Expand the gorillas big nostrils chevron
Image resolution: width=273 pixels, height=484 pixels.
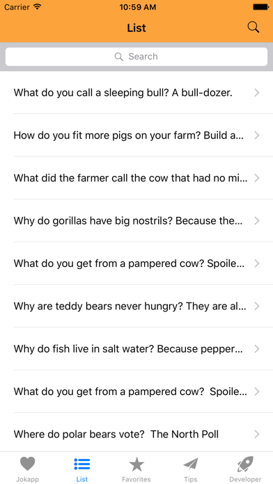coord(256,220)
